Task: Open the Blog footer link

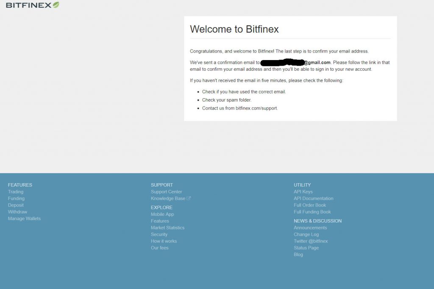Action: coord(298,254)
